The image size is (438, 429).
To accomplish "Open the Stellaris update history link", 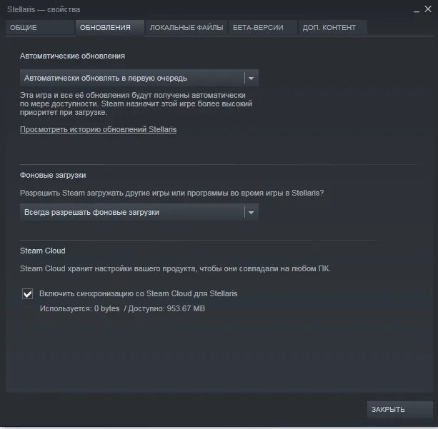I will coord(98,129).
